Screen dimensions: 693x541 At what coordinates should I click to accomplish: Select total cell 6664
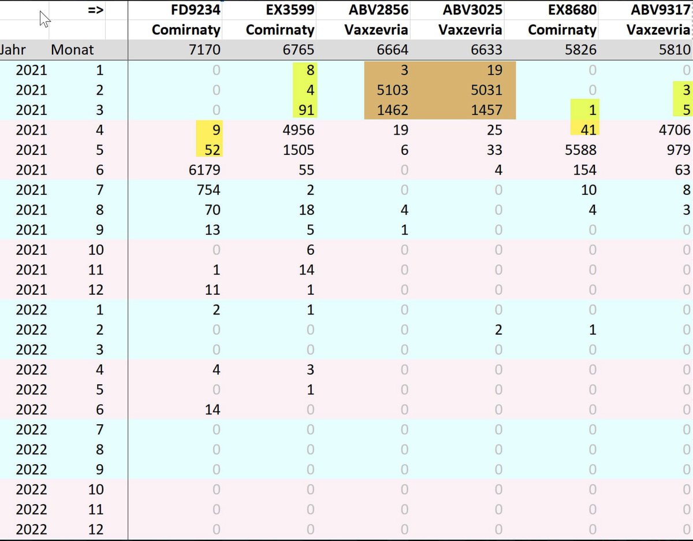(x=392, y=50)
